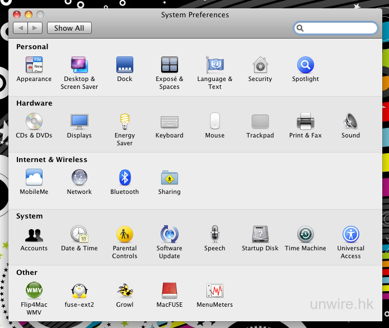389x328 pixels.
Task: Click the forward navigation arrow
Action: (x=35, y=28)
